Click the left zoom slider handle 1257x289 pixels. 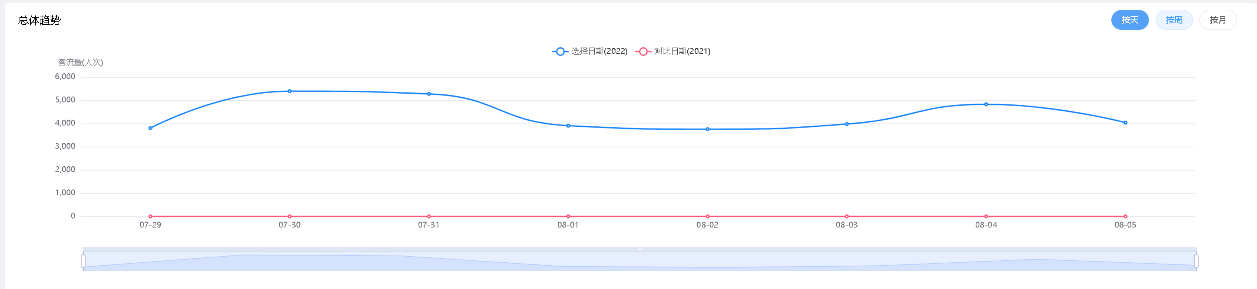pyautogui.click(x=83, y=261)
